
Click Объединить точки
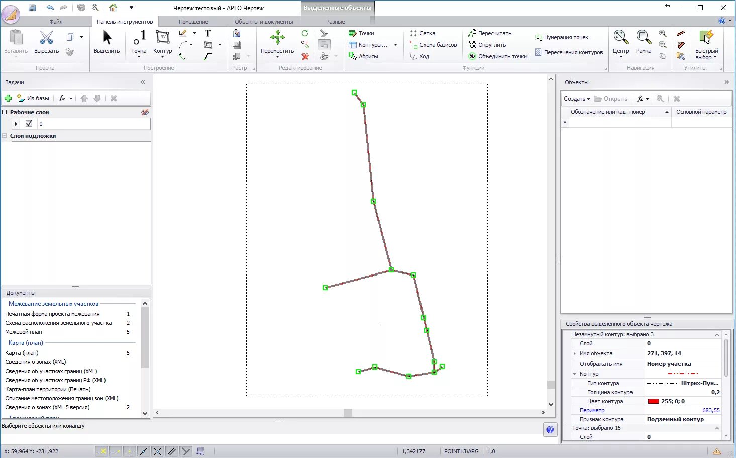pos(498,56)
